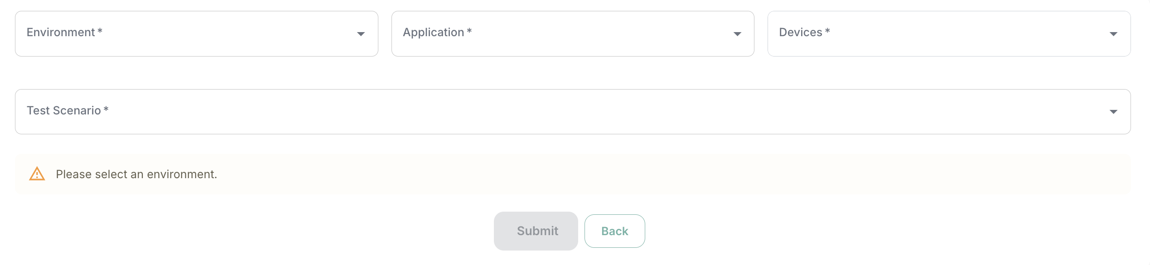
Task: Click the required asterisk beside Environment
Action: (100, 31)
